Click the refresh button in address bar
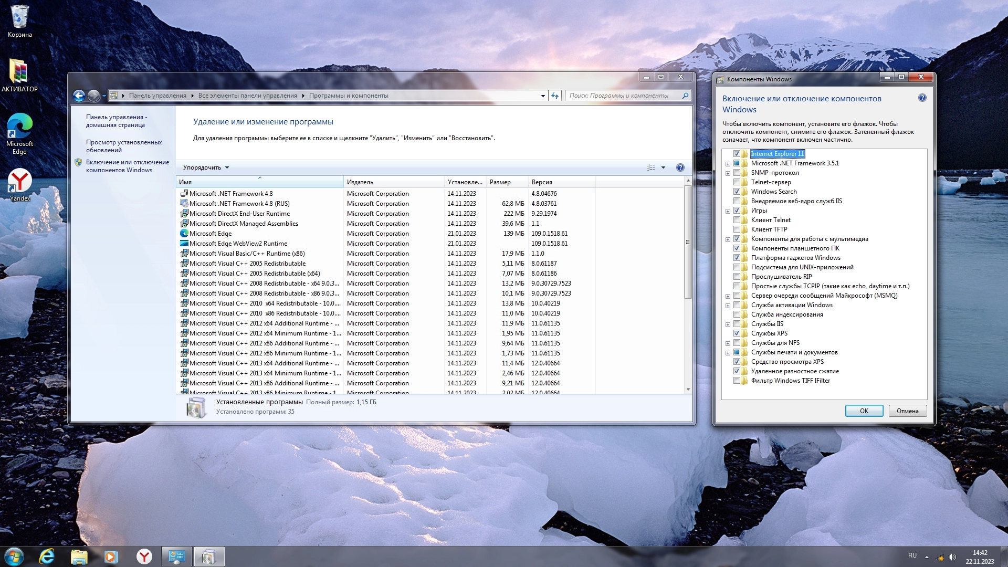 tap(555, 96)
